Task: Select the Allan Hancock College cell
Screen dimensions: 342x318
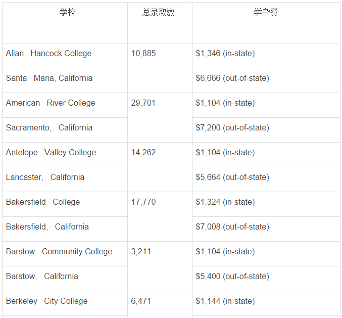Action: [x=65, y=56]
